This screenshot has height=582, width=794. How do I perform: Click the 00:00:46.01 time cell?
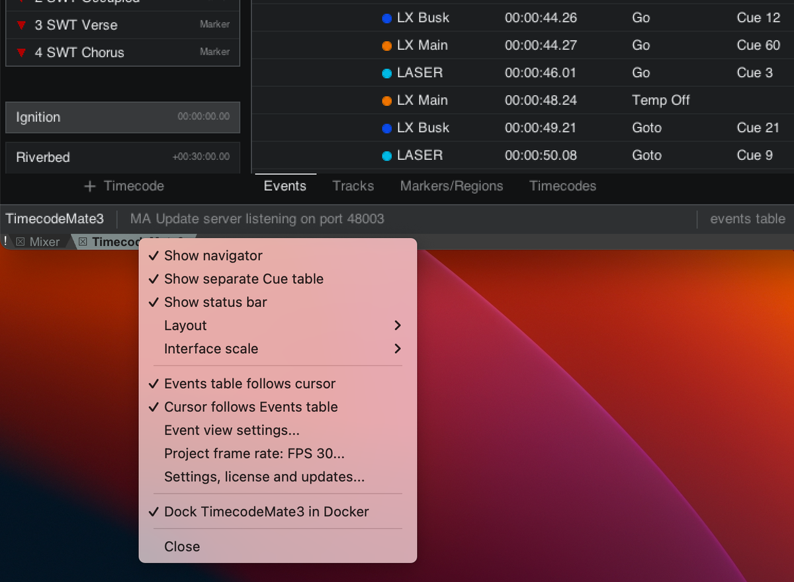(x=541, y=73)
